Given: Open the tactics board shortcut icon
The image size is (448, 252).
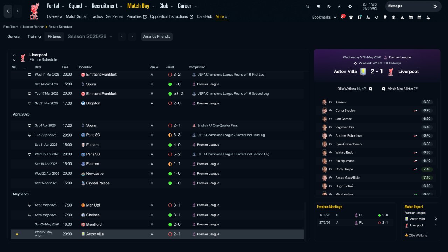Looking at the screenshot, I should [359, 17].
